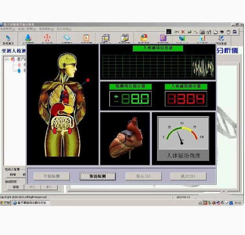This screenshot has height=235, width=245.
Task: Click the blue person icon in the toolbar
Action: click(x=28, y=38)
